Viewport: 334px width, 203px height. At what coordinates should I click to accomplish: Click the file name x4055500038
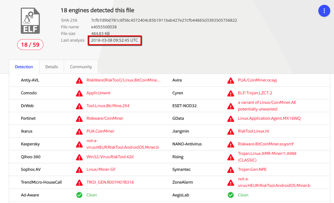(x=104, y=27)
